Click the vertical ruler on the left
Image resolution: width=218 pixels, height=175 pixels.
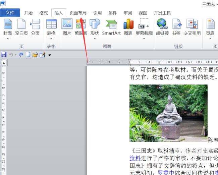[x=3, y=120]
